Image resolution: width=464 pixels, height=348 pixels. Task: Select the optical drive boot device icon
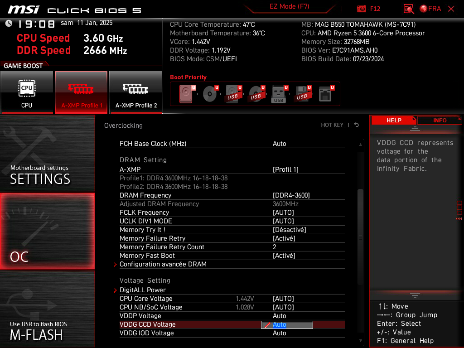(x=211, y=94)
